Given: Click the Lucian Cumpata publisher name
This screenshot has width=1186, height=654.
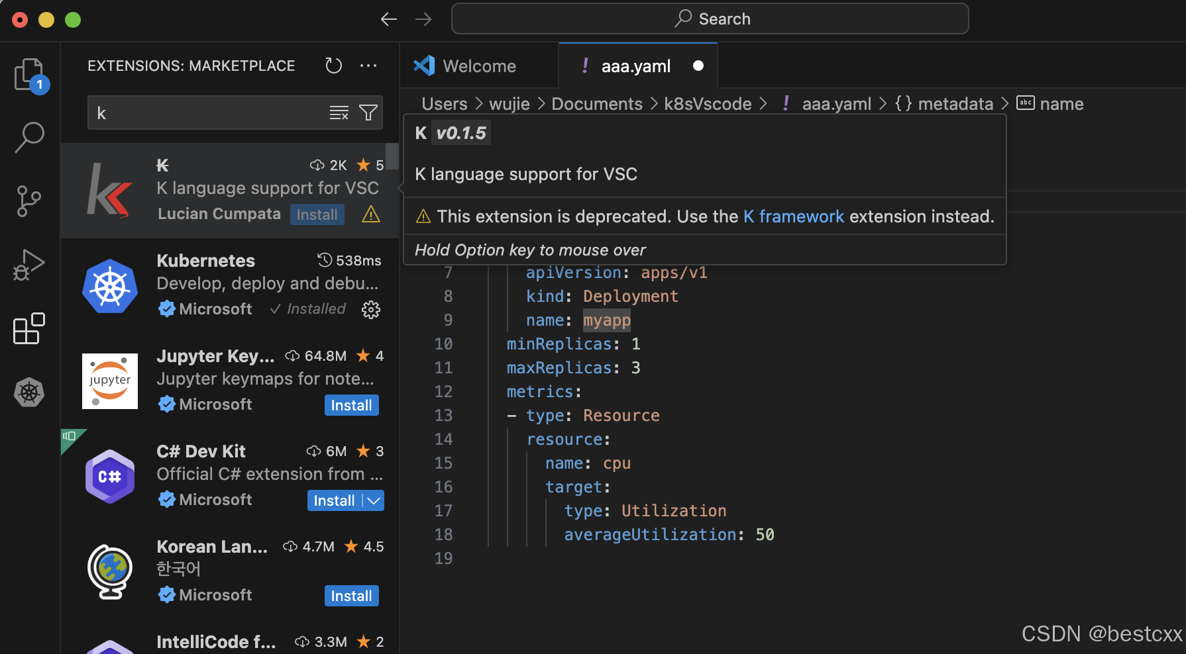Looking at the screenshot, I should point(219,214).
